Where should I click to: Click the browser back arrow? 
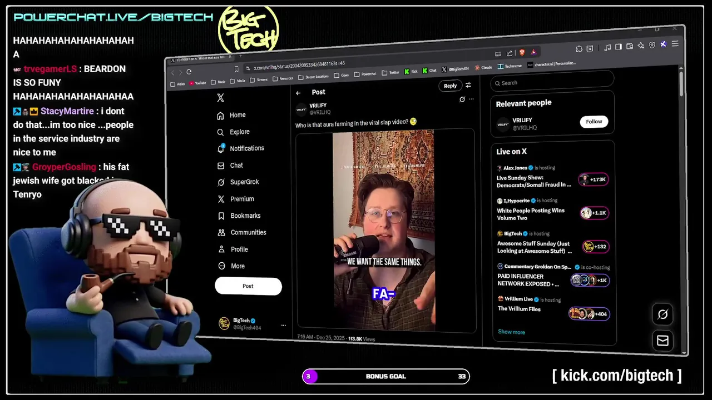pos(172,72)
